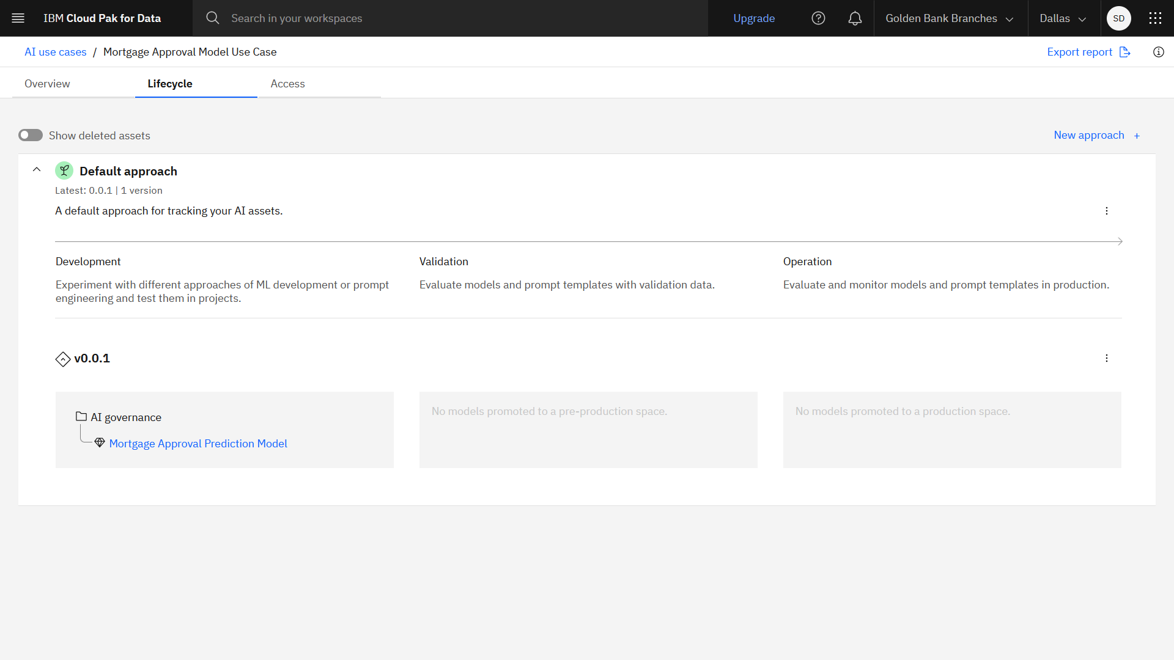1174x660 pixels.
Task: Click the lifecycle arrow at the right end
Action: 1120,241
